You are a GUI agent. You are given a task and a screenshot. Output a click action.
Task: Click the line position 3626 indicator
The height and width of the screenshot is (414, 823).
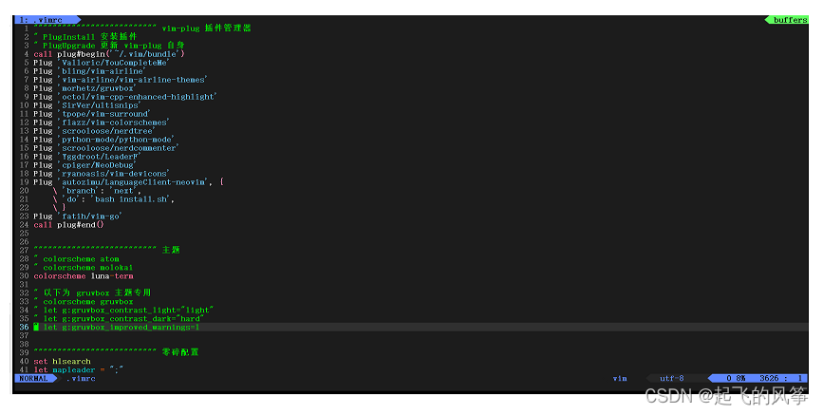tap(769, 378)
